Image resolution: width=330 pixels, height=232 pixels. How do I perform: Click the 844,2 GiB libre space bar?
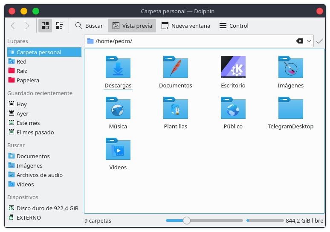pos(265,220)
